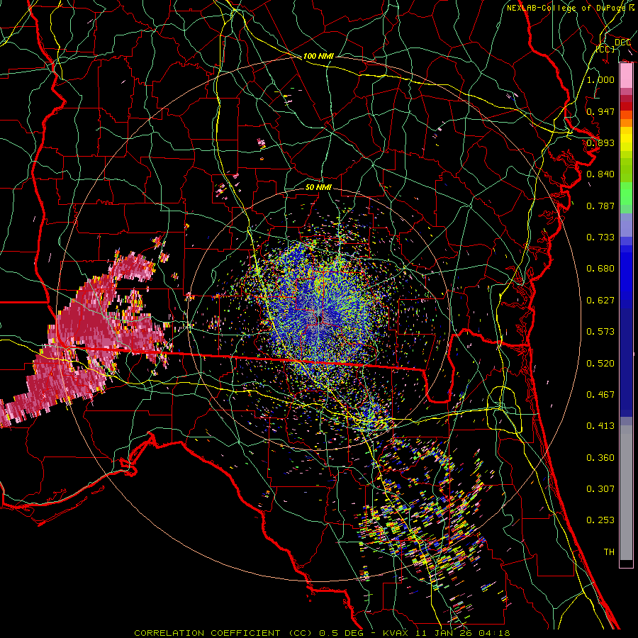The image size is (638, 638).
Task: Select the 0.413 legend value
Action: pos(600,426)
